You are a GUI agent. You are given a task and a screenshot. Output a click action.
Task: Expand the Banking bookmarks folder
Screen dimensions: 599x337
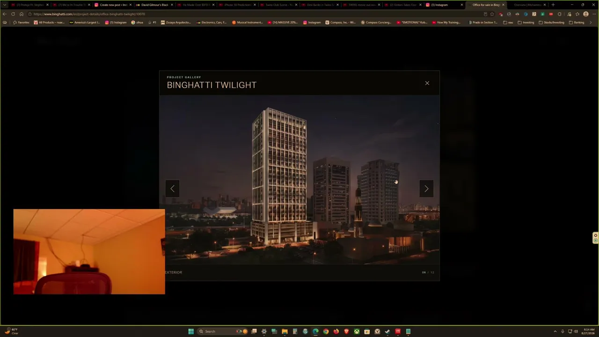[x=577, y=22]
